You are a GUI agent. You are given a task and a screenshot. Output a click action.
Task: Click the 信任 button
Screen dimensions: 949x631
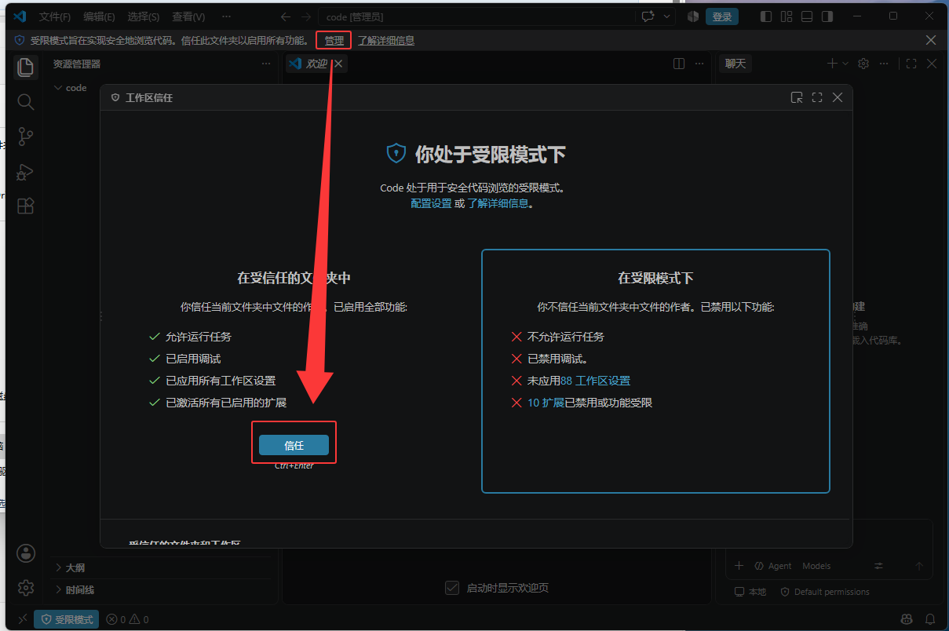(x=294, y=445)
